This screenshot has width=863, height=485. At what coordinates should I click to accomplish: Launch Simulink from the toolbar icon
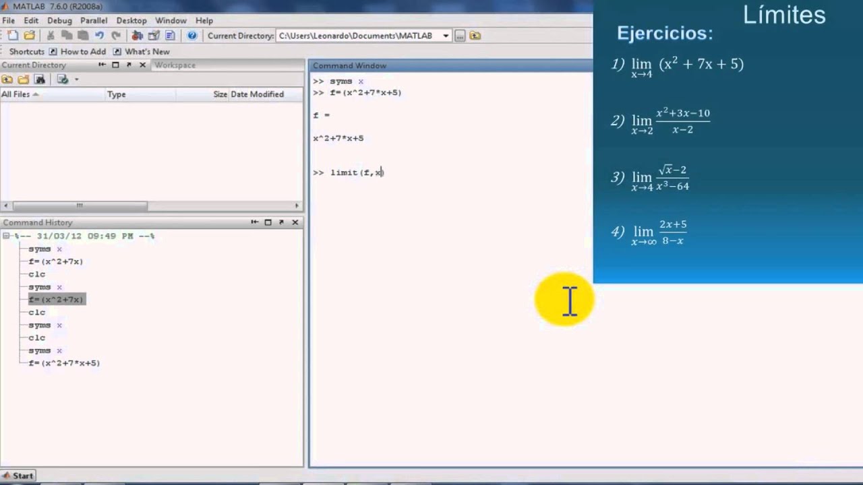pyautogui.click(x=138, y=36)
